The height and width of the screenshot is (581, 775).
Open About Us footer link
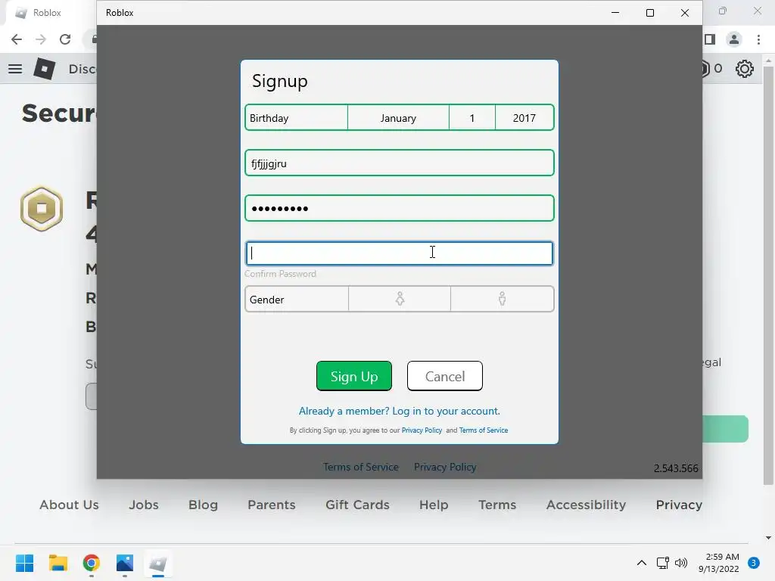69,505
